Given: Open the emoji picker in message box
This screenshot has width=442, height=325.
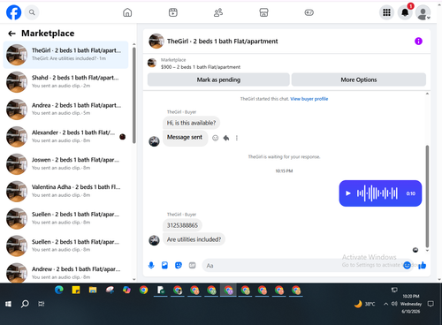Looking at the screenshot, I should pos(407,265).
